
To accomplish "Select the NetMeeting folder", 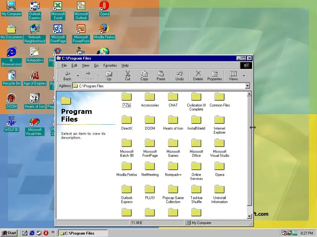I will pos(150,169).
